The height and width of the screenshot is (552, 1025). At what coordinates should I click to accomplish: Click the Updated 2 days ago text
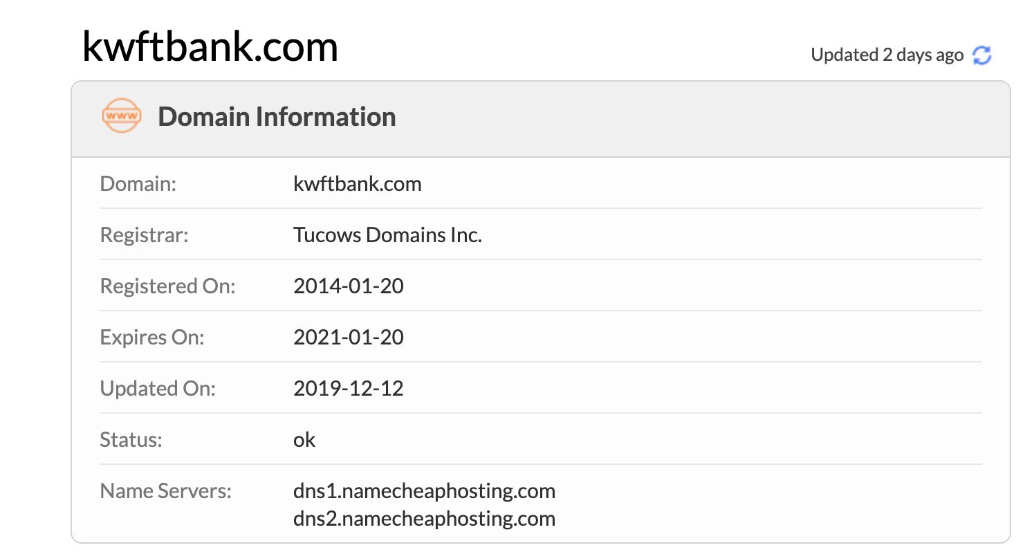pos(887,55)
